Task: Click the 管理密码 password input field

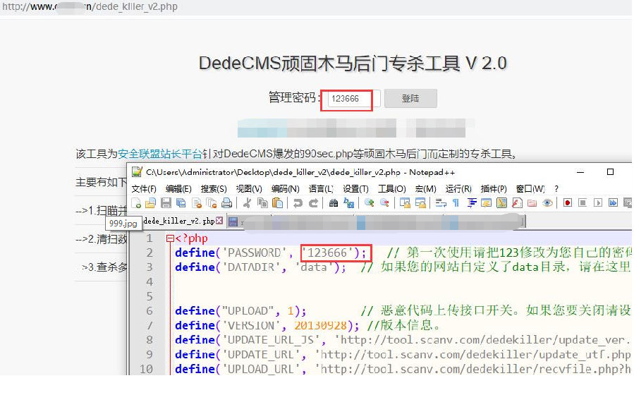Action: coord(354,99)
